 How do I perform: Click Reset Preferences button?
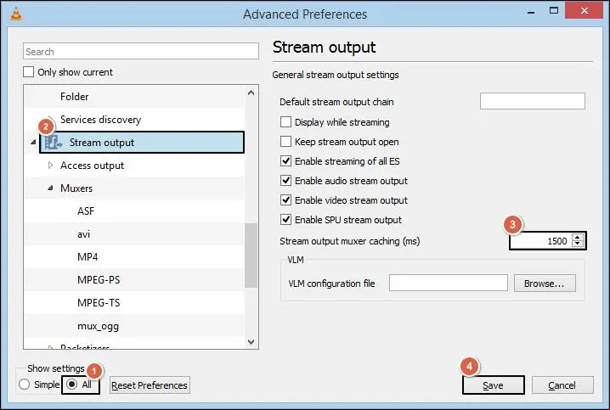coord(150,385)
